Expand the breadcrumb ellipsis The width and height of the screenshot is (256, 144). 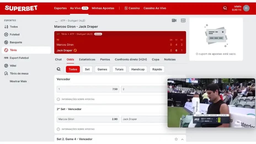coord(56,21)
